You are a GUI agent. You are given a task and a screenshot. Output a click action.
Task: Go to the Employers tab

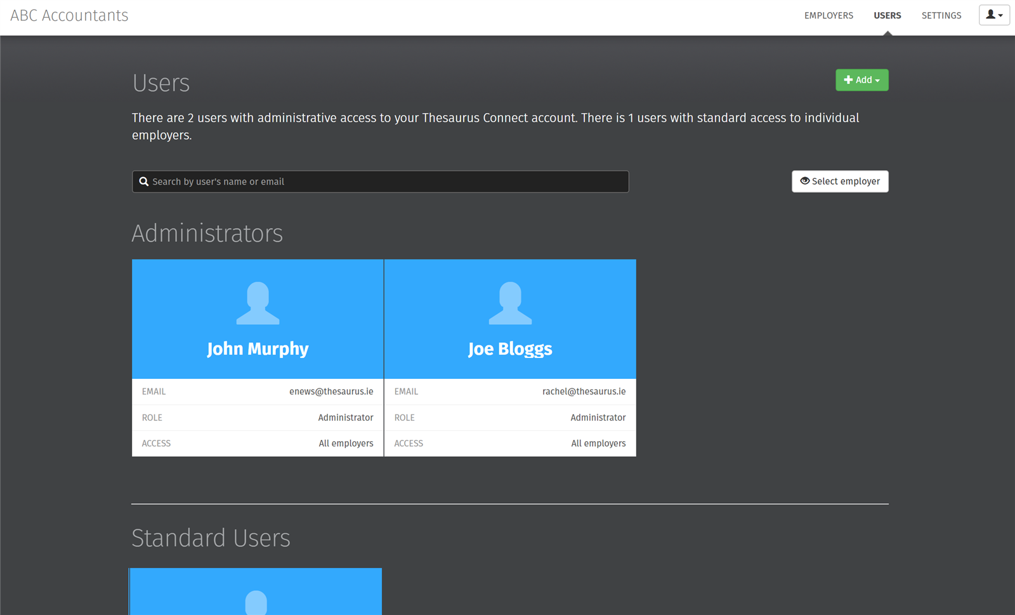point(828,16)
